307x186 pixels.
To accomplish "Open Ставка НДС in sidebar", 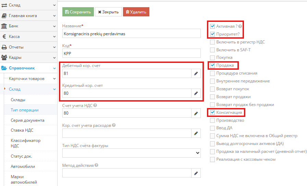I will click(22, 130).
